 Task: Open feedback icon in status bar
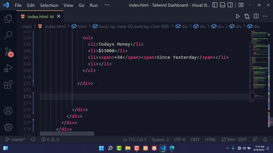point(255,139)
